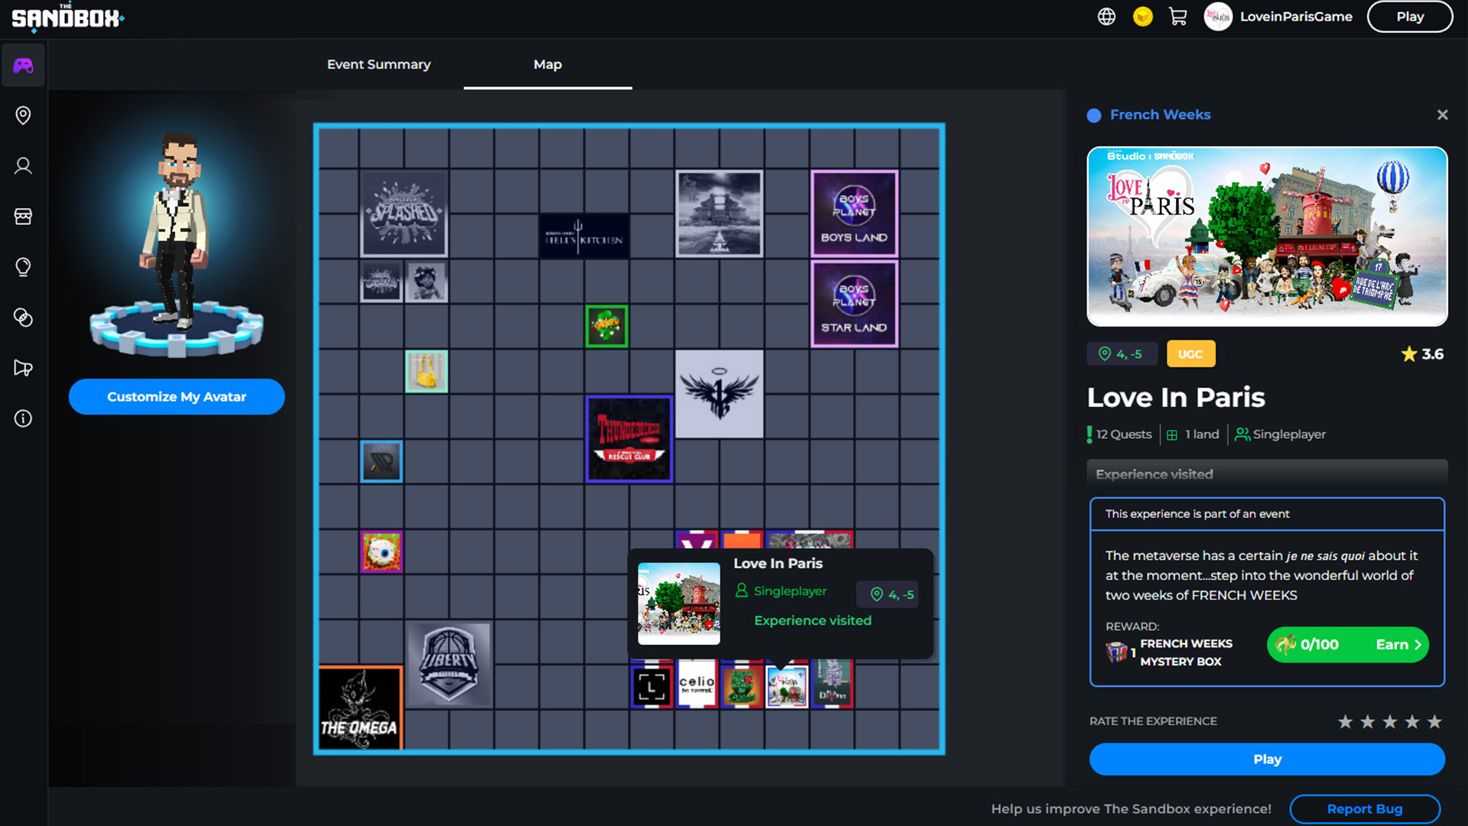The image size is (1468, 826).
Task: Click the Play button in top bar
Action: (x=1410, y=17)
